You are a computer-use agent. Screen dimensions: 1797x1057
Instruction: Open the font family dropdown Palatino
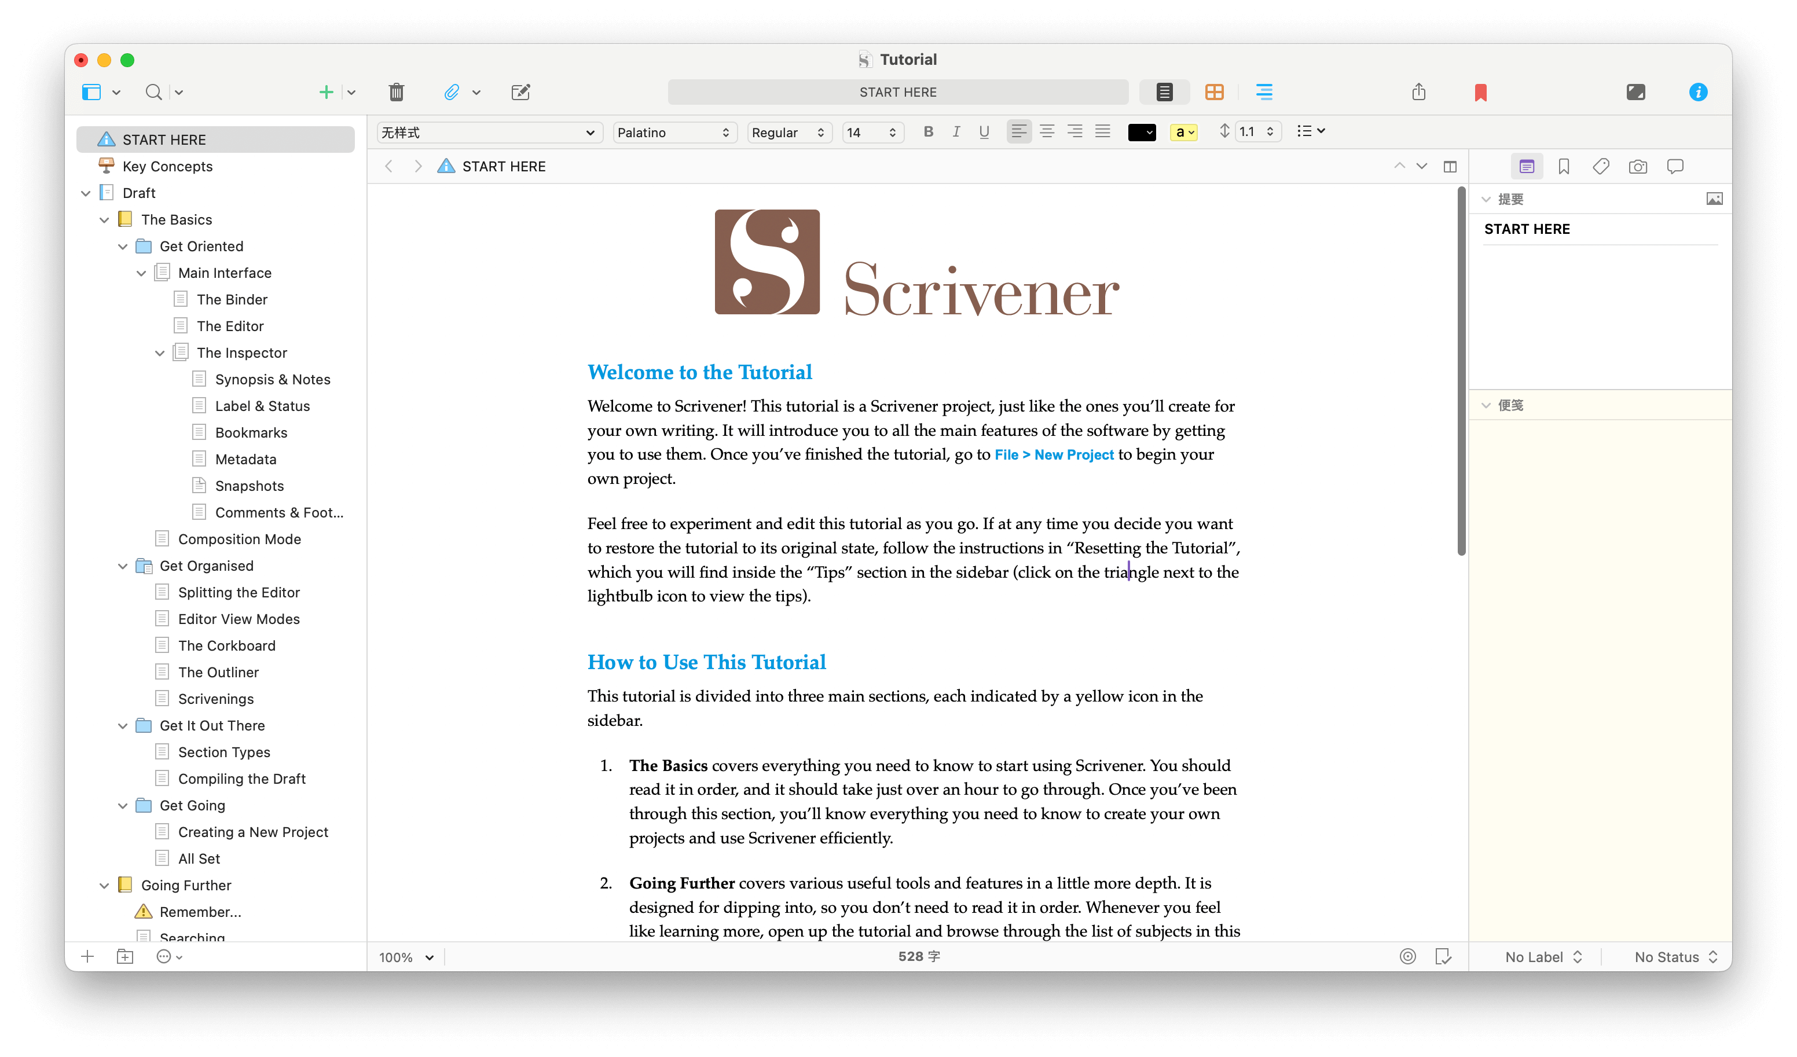pos(674,131)
